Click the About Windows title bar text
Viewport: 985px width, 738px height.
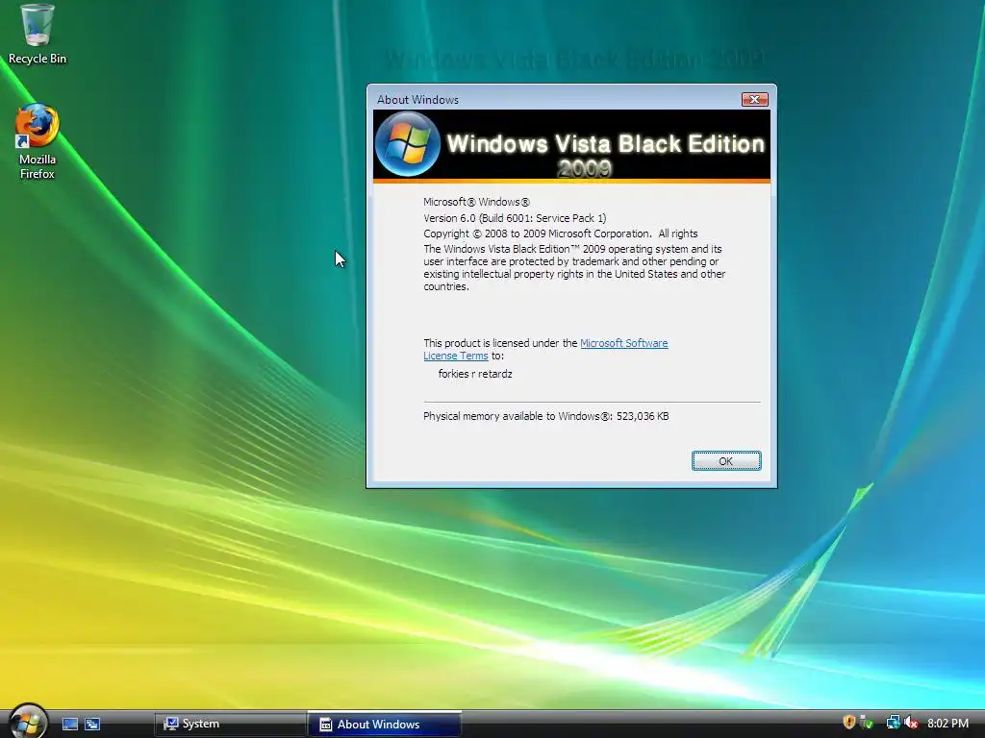tap(417, 100)
